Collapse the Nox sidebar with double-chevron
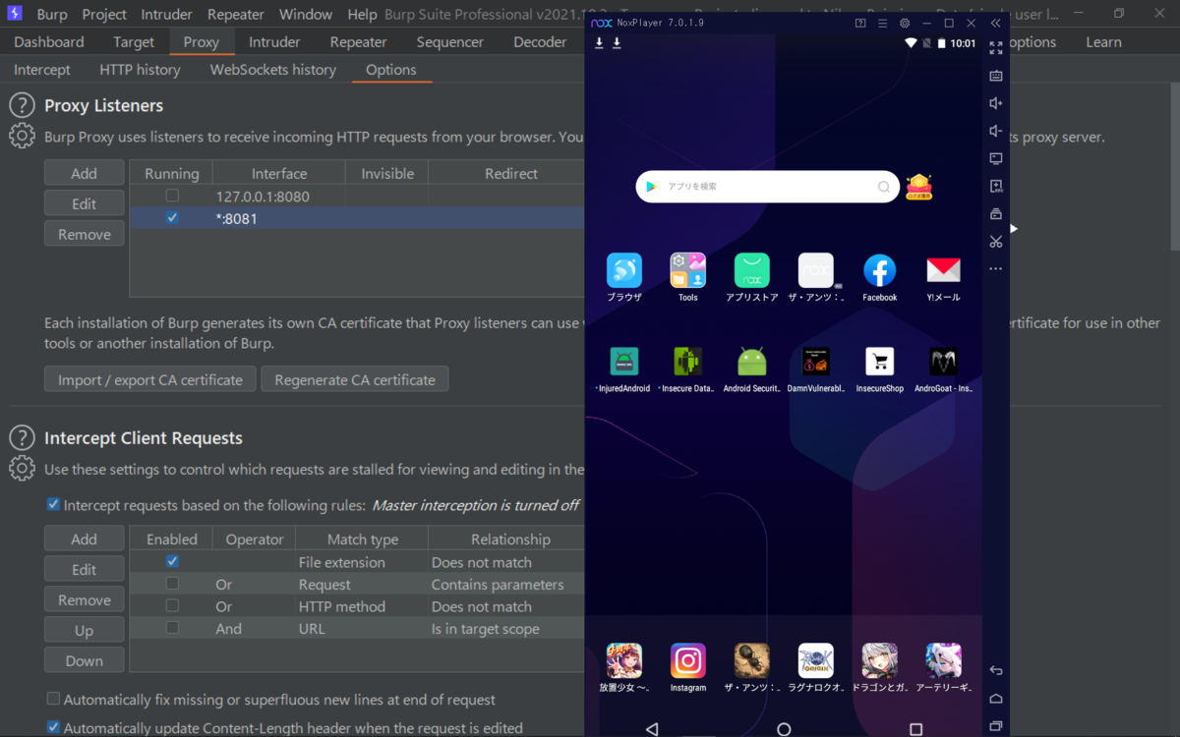 tap(996, 23)
